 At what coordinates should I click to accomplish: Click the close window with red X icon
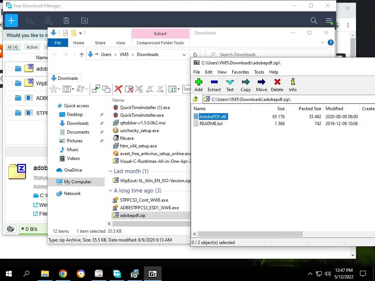[129, 89]
